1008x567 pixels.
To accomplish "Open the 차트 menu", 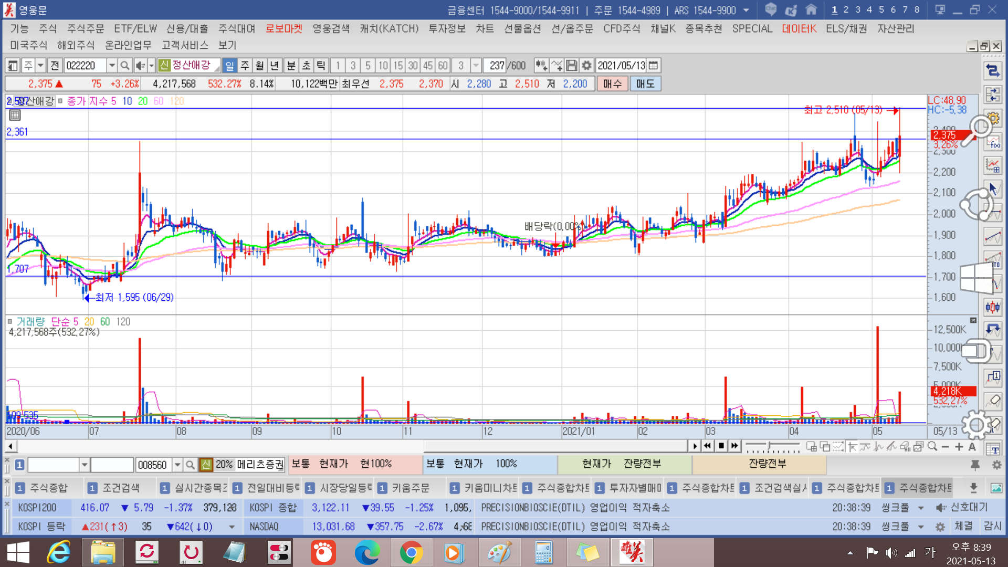I will 485,29.
